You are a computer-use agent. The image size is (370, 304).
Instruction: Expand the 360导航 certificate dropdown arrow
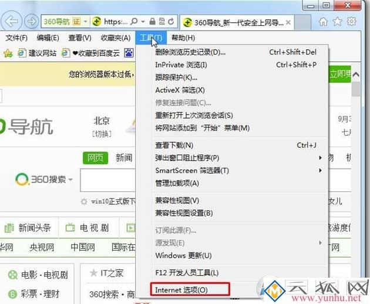86,22
